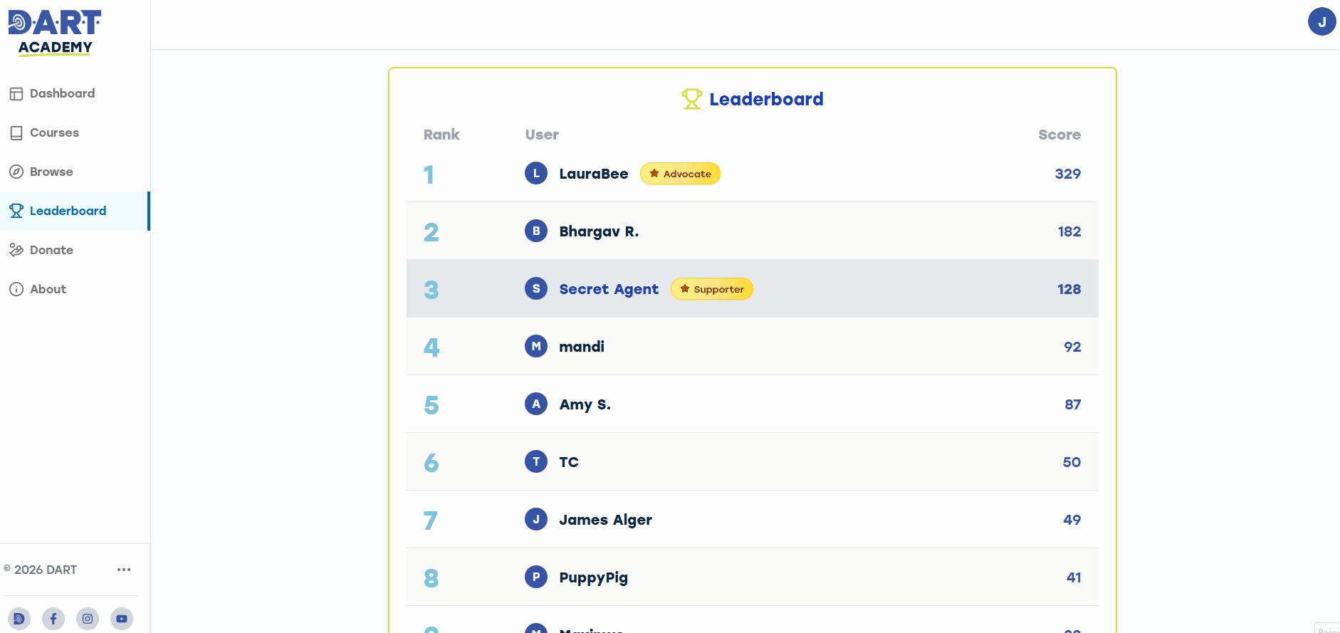Open the Dashboard from the sidebar
Viewport: 1340px width, 633px height.
(62, 93)
